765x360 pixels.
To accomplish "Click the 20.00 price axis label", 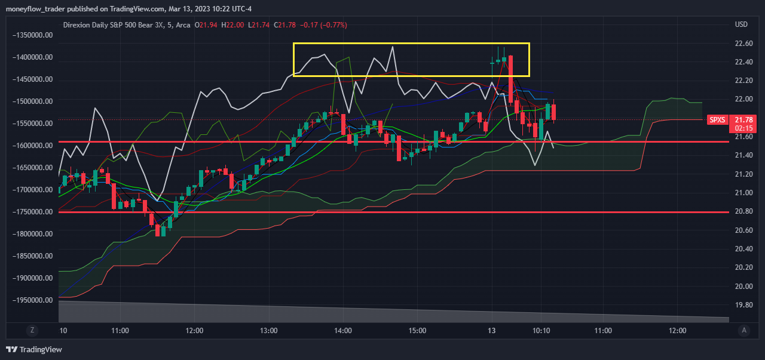I will [x=743, y=287].
